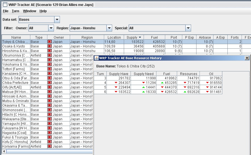Select the Kofu [C Honshu] airfield row

click(x=47, y=142)
